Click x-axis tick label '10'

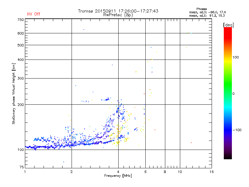pyautogui.click(x=180, y=172)
